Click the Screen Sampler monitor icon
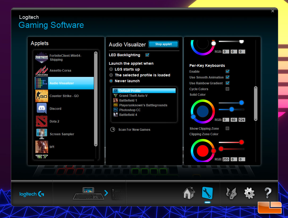The height and width of the screenshot is (218, 288). 42,134
